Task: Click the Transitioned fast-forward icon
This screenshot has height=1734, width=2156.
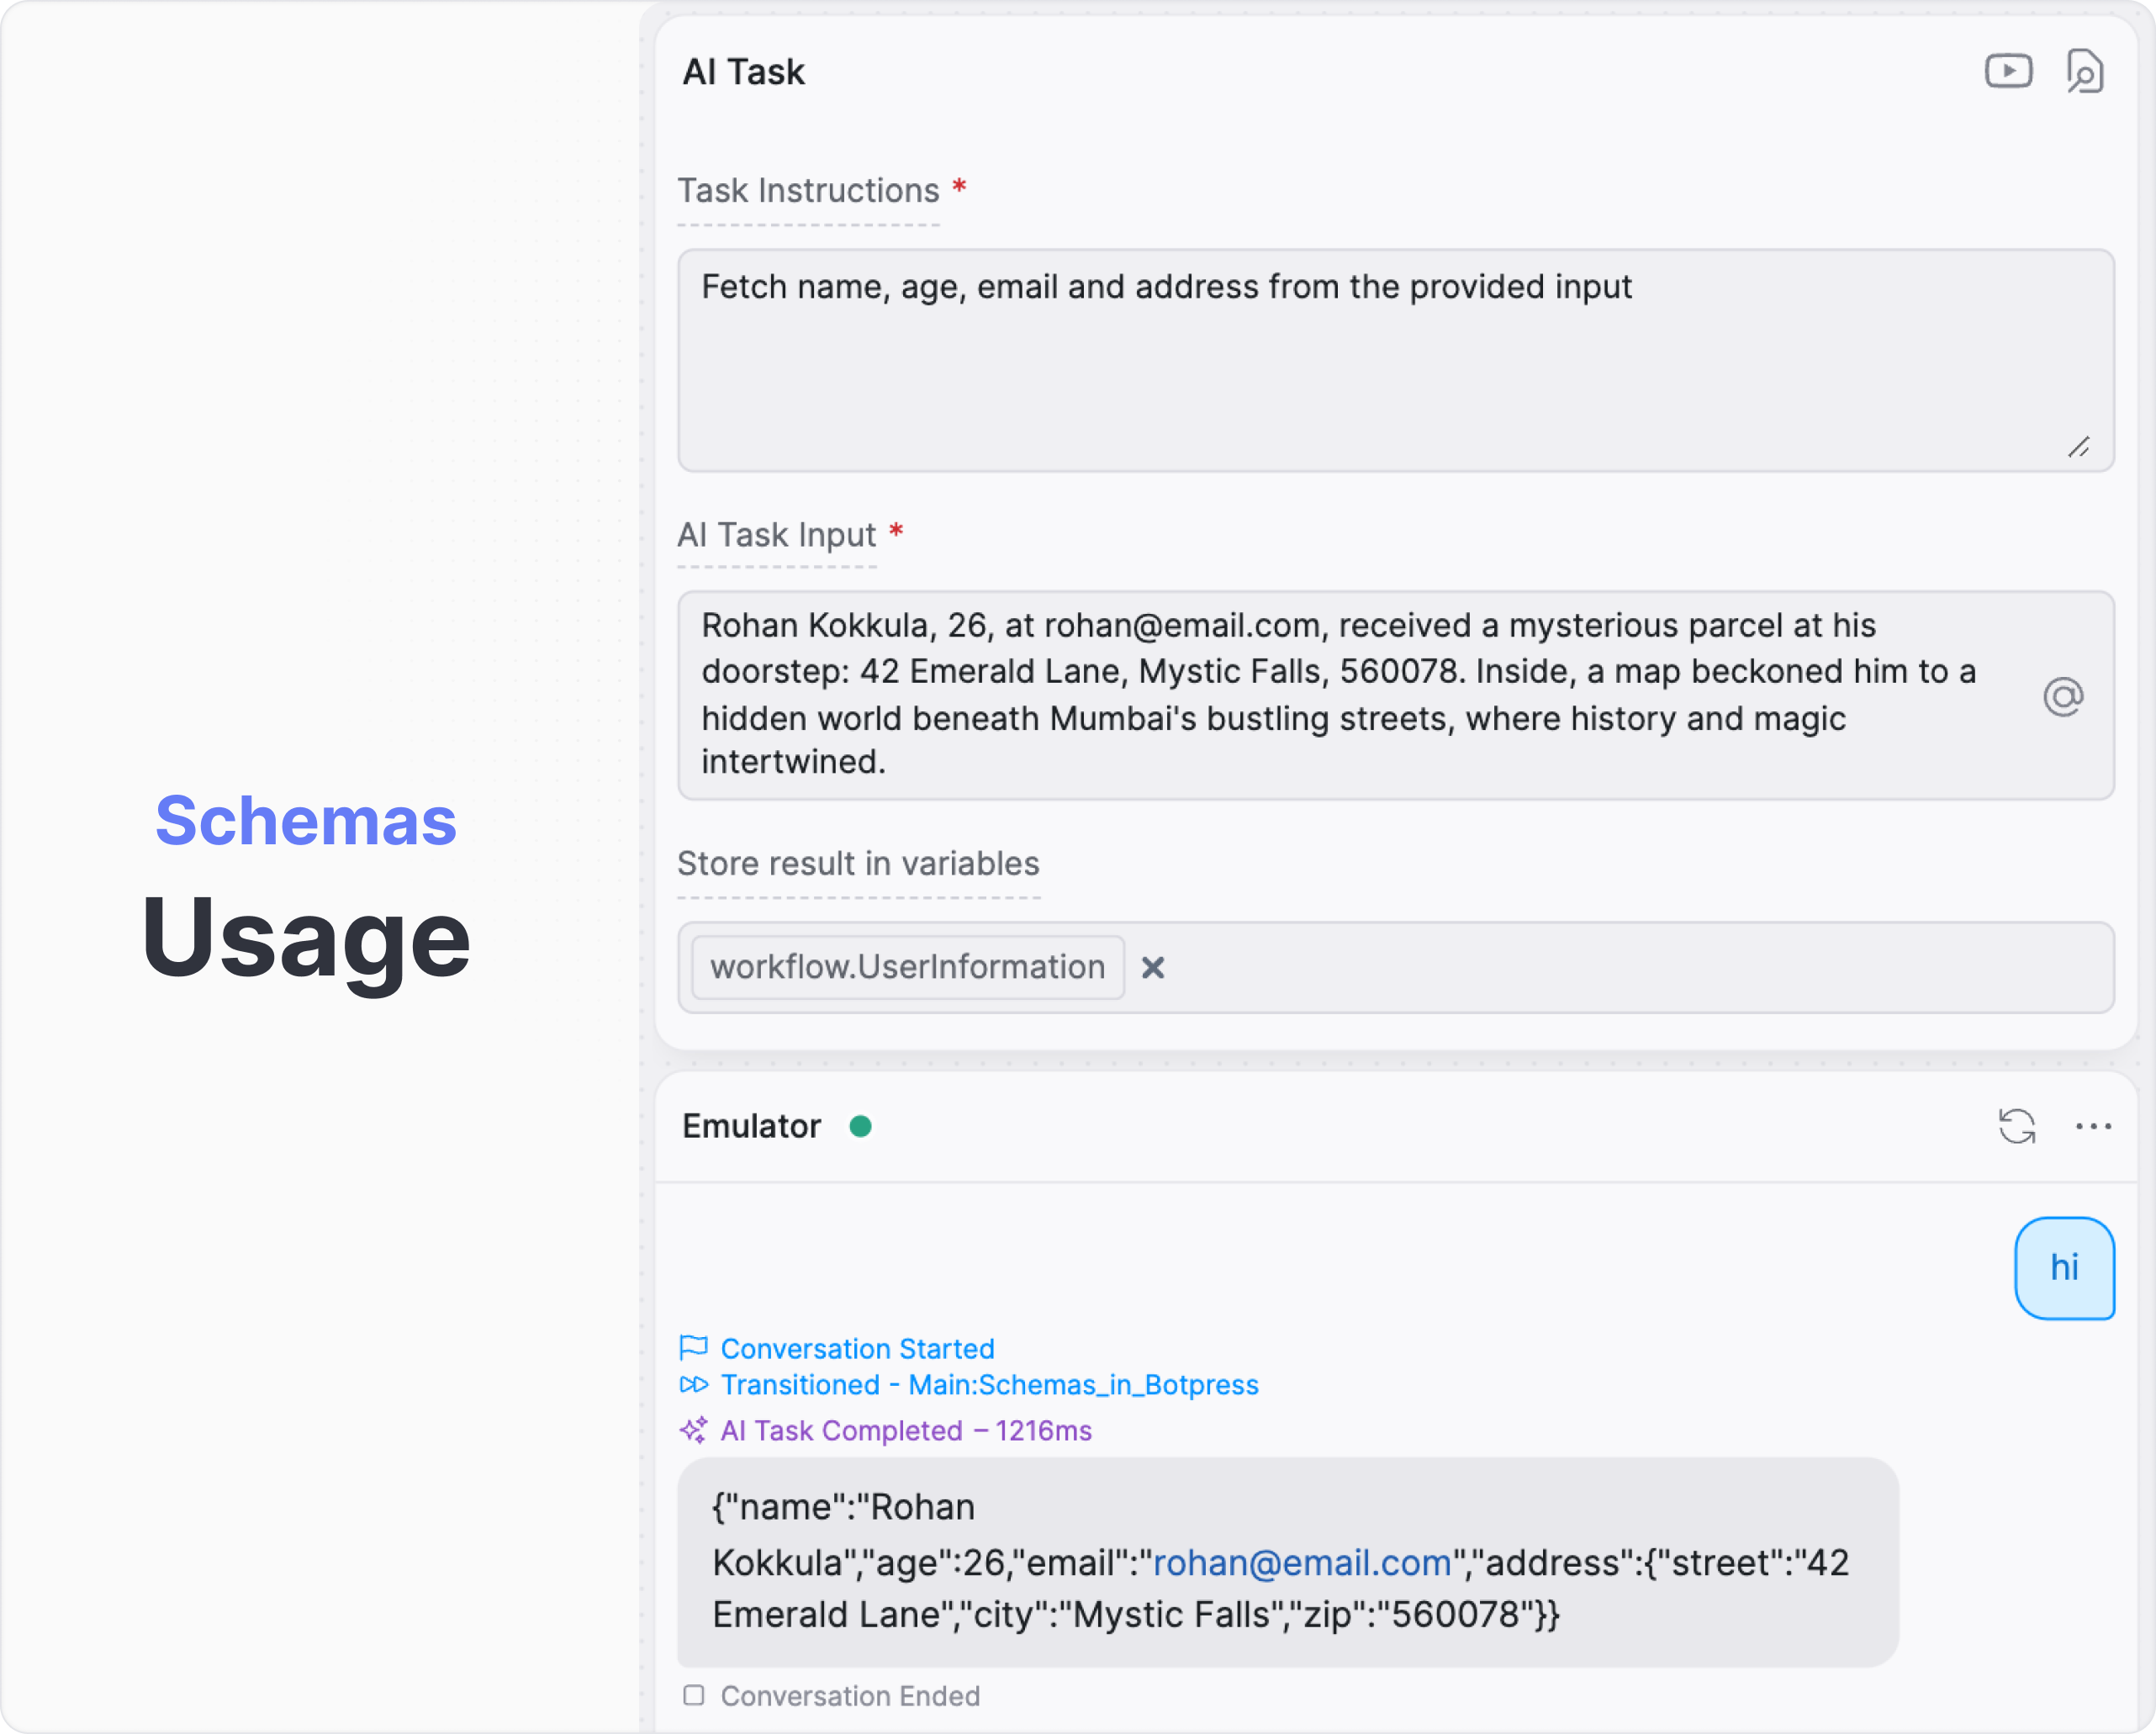Action: tap(693, 1384)
